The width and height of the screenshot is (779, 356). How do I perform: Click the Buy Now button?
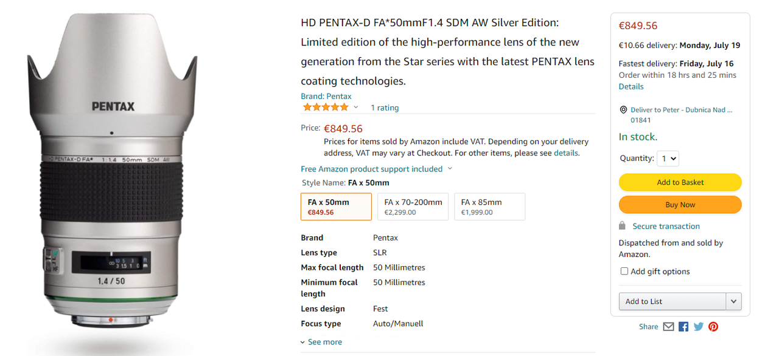pyautogui.click(x=680, y=205)
